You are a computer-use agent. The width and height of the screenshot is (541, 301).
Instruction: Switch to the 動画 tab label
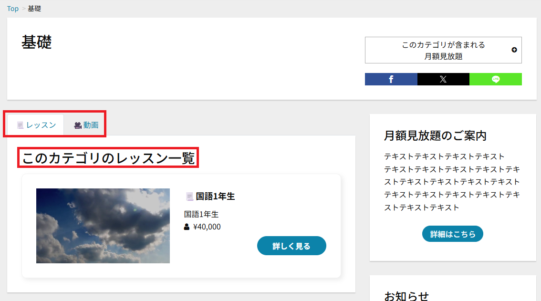click(x=91, y=125)
